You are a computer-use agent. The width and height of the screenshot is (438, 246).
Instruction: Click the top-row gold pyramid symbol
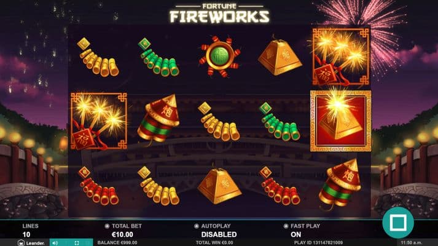[x=280, y=56]
